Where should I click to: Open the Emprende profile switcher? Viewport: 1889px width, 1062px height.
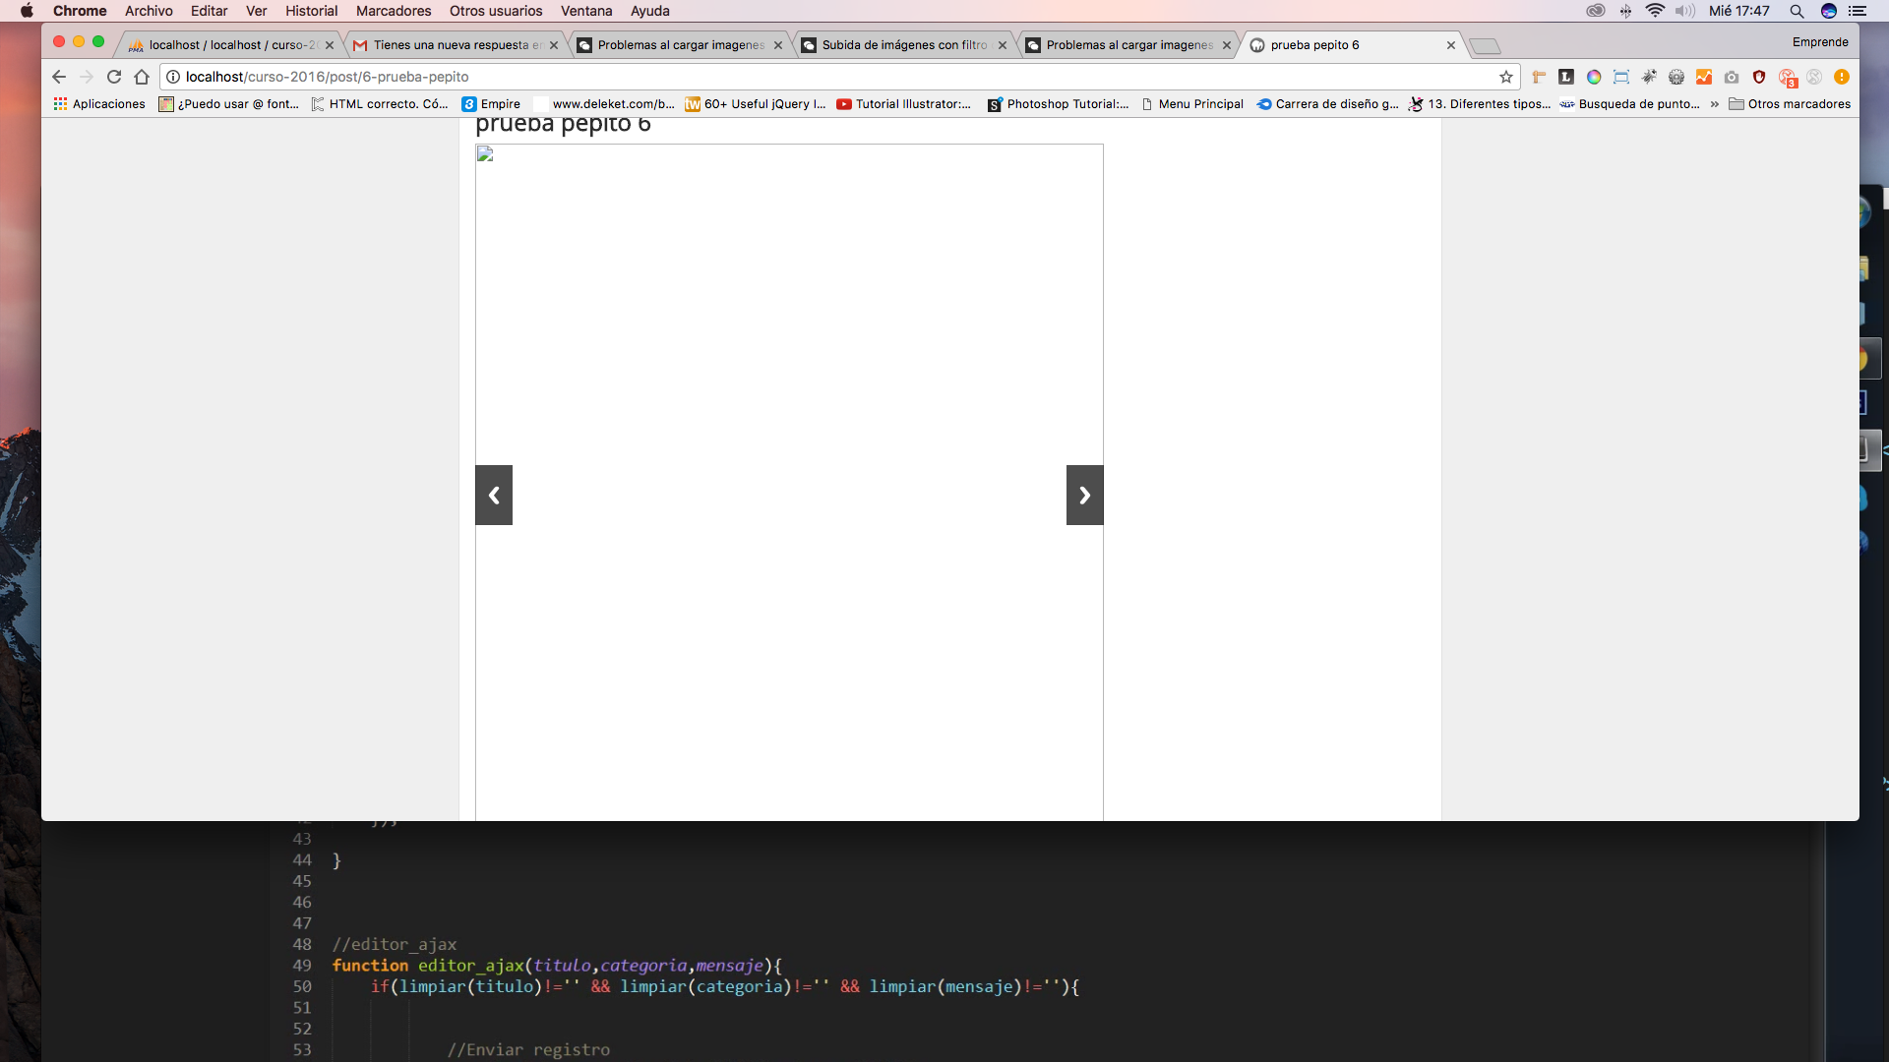pyautogui.click(x=1819, y=42)
